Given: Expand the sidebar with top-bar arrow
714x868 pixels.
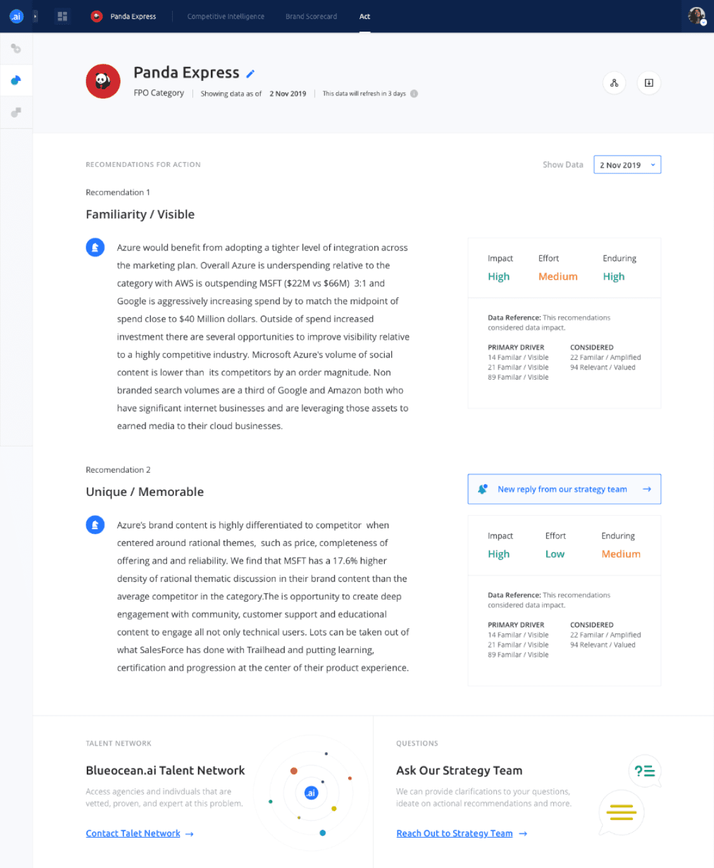Looking at the screenshot, I should 35,16.
